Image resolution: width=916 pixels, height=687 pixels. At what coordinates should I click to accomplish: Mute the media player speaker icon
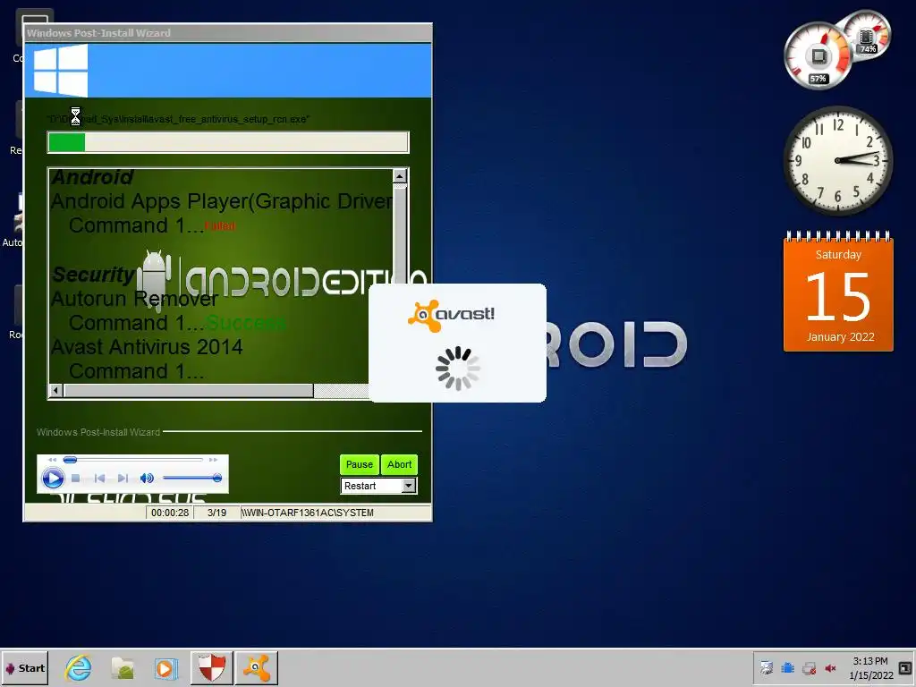point(147,479)
